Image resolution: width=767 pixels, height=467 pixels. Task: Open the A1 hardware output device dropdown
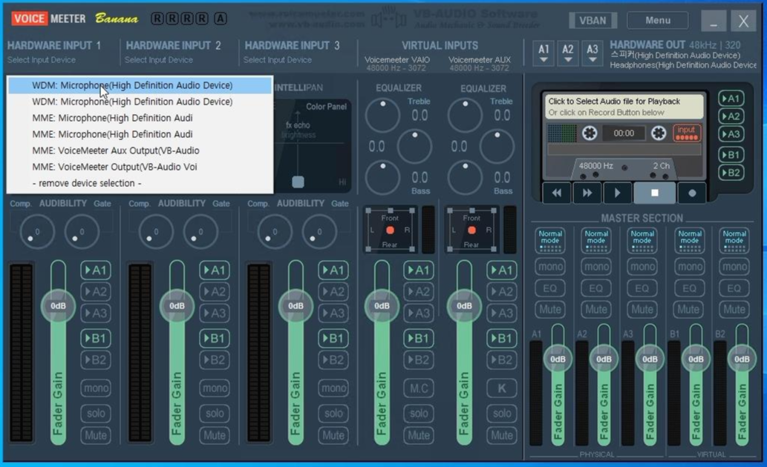pyautogui.click(x=544, y=53)
